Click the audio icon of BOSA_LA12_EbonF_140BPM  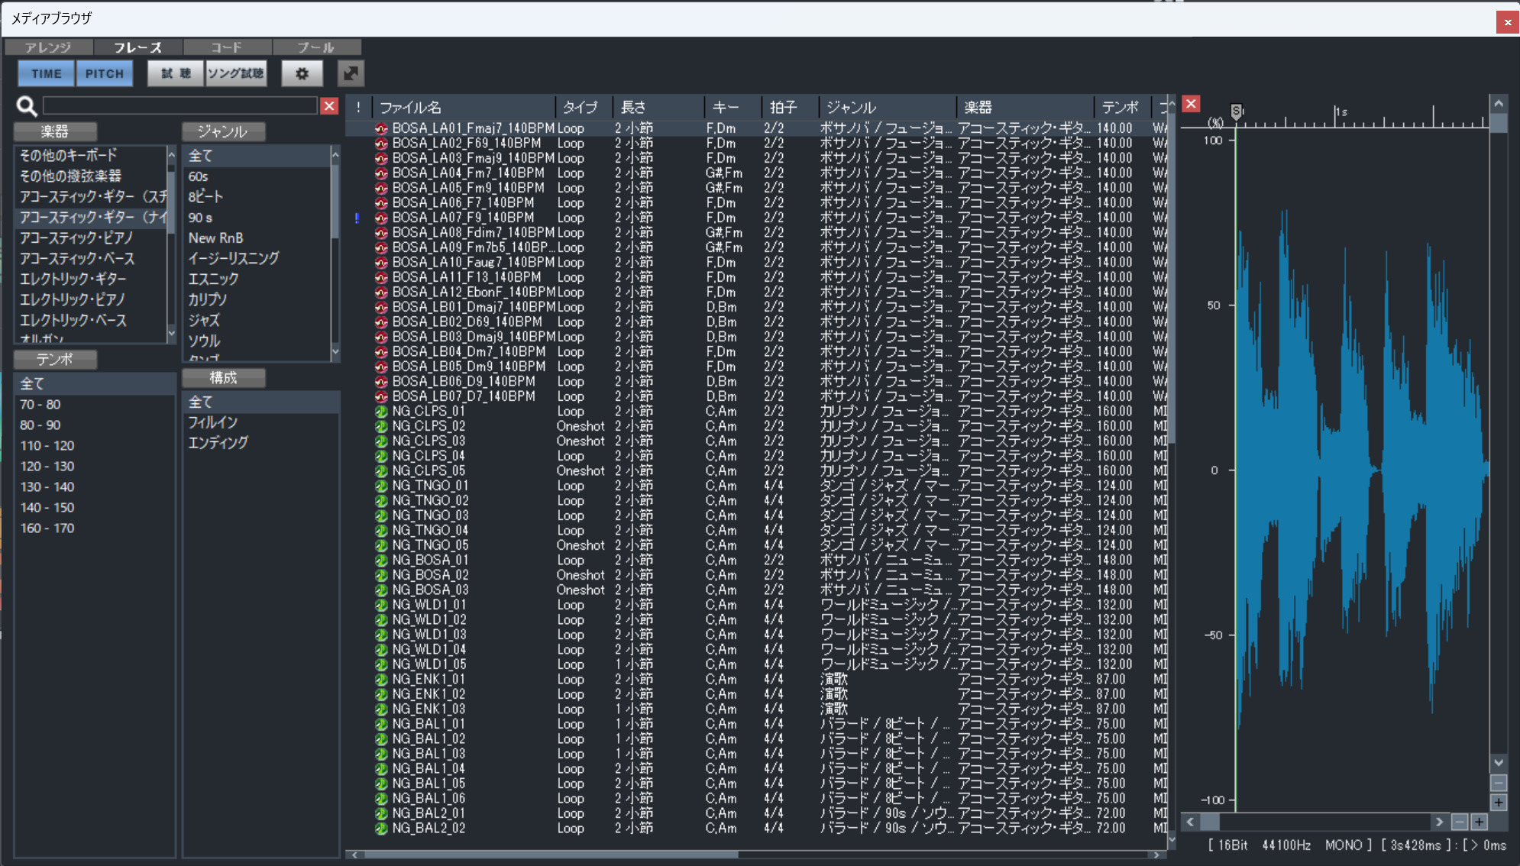pos(382,292)
